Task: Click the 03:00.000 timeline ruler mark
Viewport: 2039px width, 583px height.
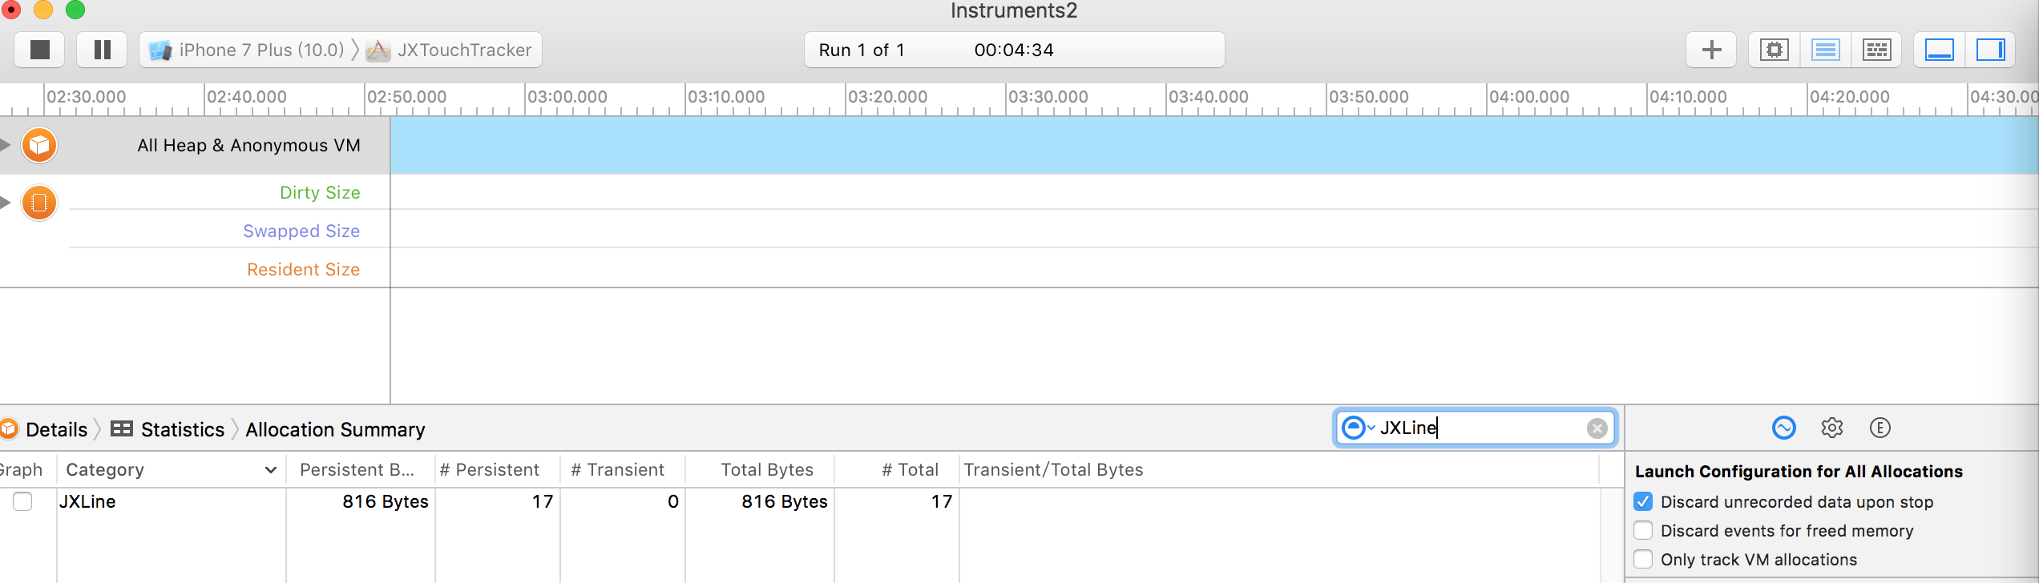Action: coord(567,97)
